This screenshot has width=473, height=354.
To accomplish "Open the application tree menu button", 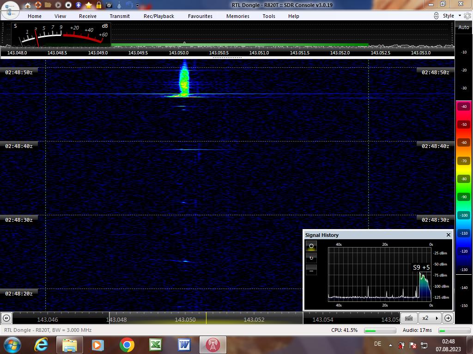I will [9, 10].
